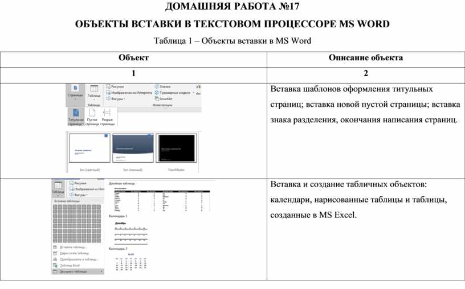Open the Экспресс-таблицы menu entry

[77, 271]
